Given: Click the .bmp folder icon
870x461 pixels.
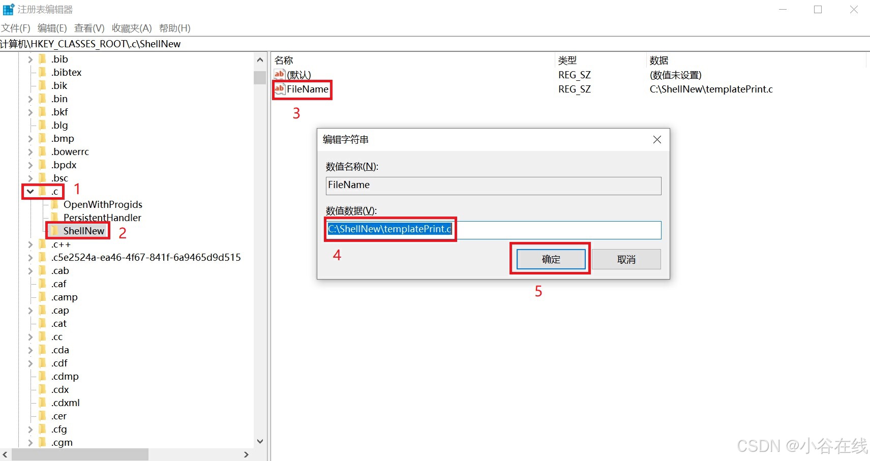Looking at the screenshot, I should coord(43,138).
